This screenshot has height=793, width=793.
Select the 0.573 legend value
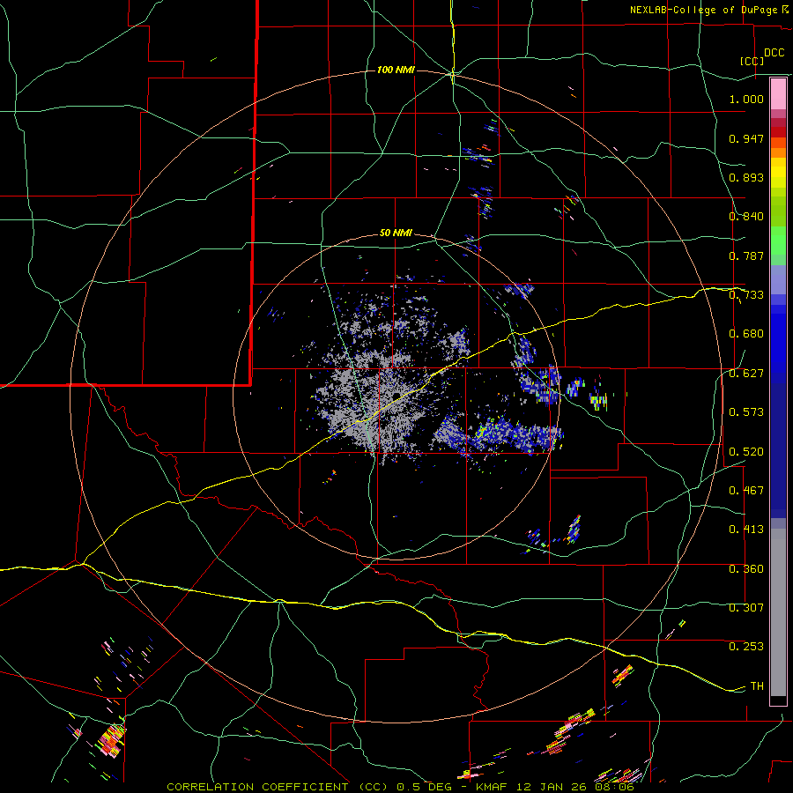(x=746, y=412)
